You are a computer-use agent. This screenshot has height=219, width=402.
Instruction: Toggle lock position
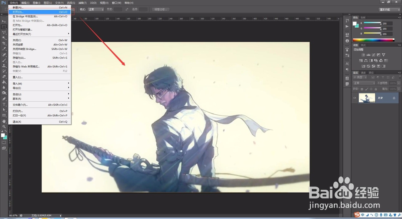pyautogui.click(x=371, y=89)
